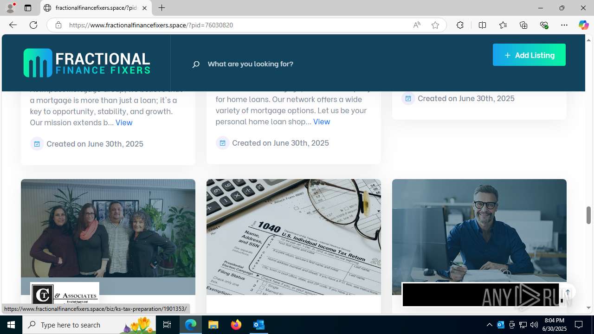Click the Add Listing button
The height and width of the screenshot is (334, 594).
point(529,55)
